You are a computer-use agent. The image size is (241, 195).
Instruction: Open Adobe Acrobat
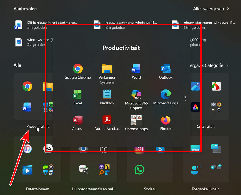click(x=107, y=120)
